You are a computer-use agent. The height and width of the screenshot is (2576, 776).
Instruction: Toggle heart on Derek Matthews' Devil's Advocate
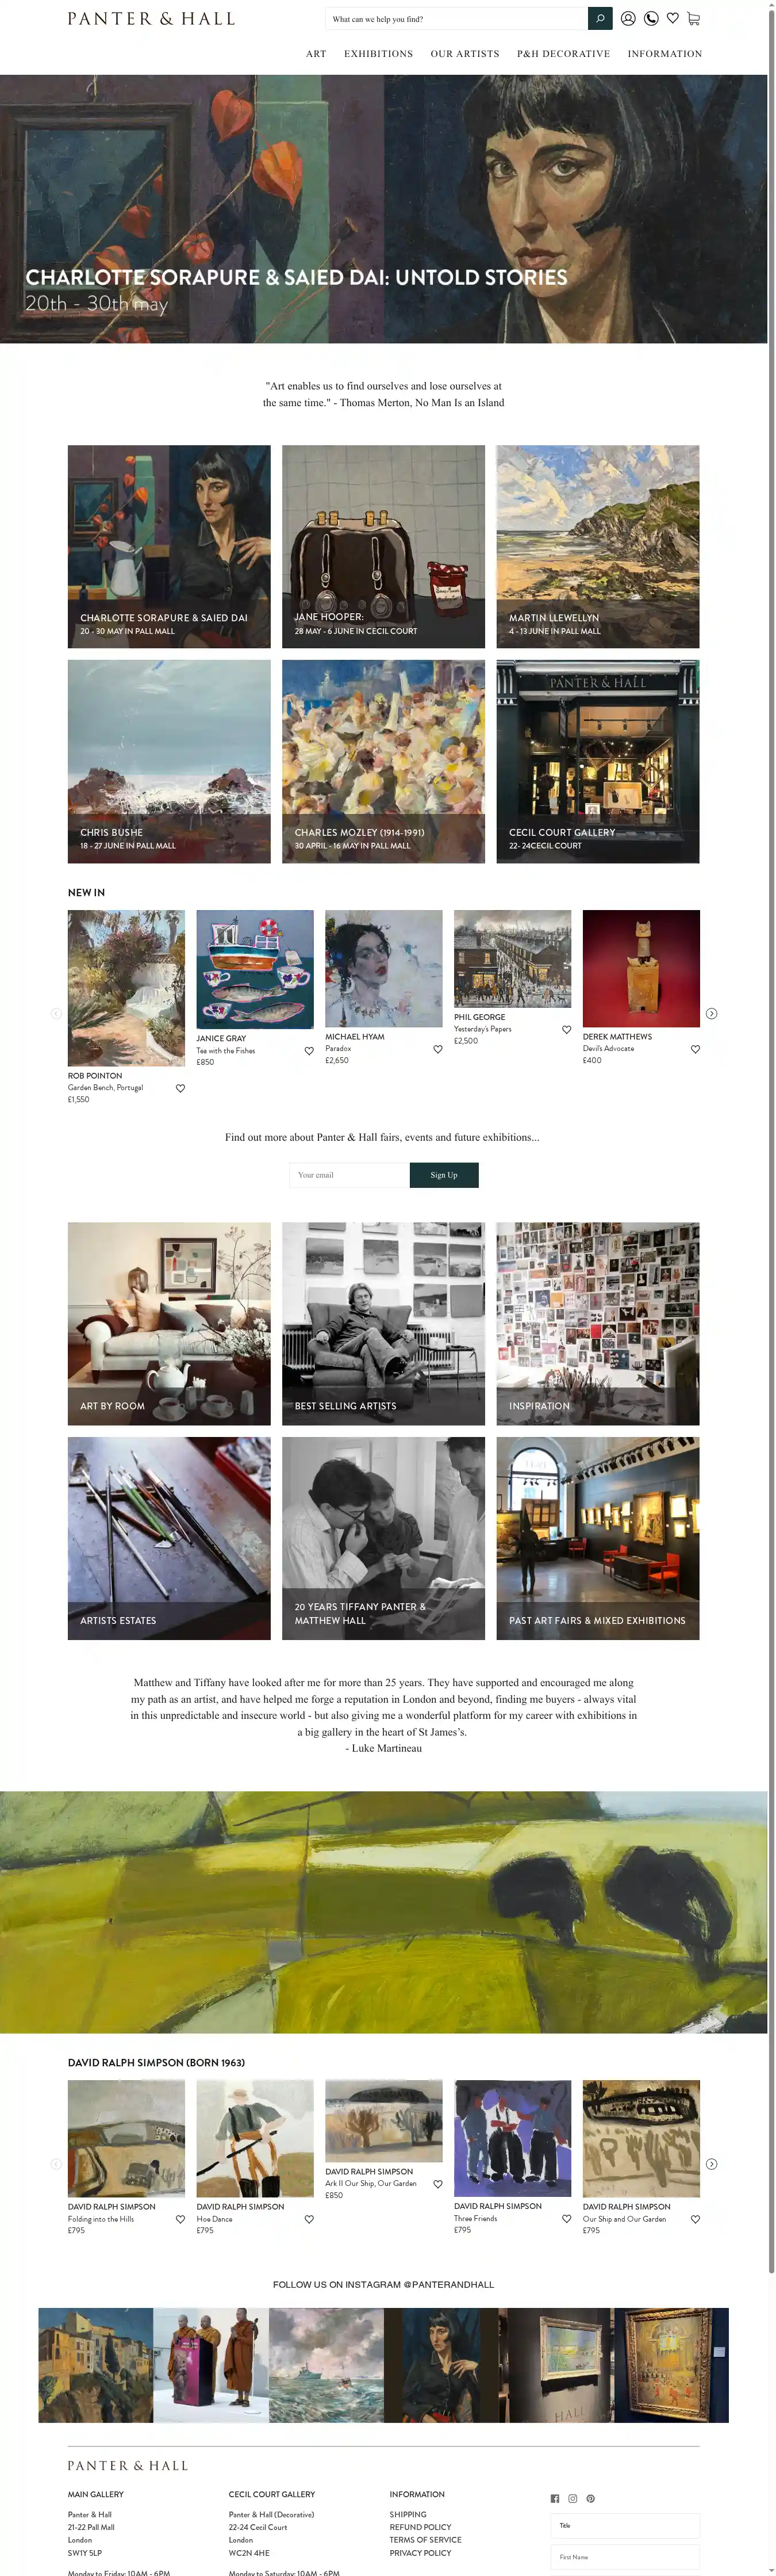point(695,1049)
